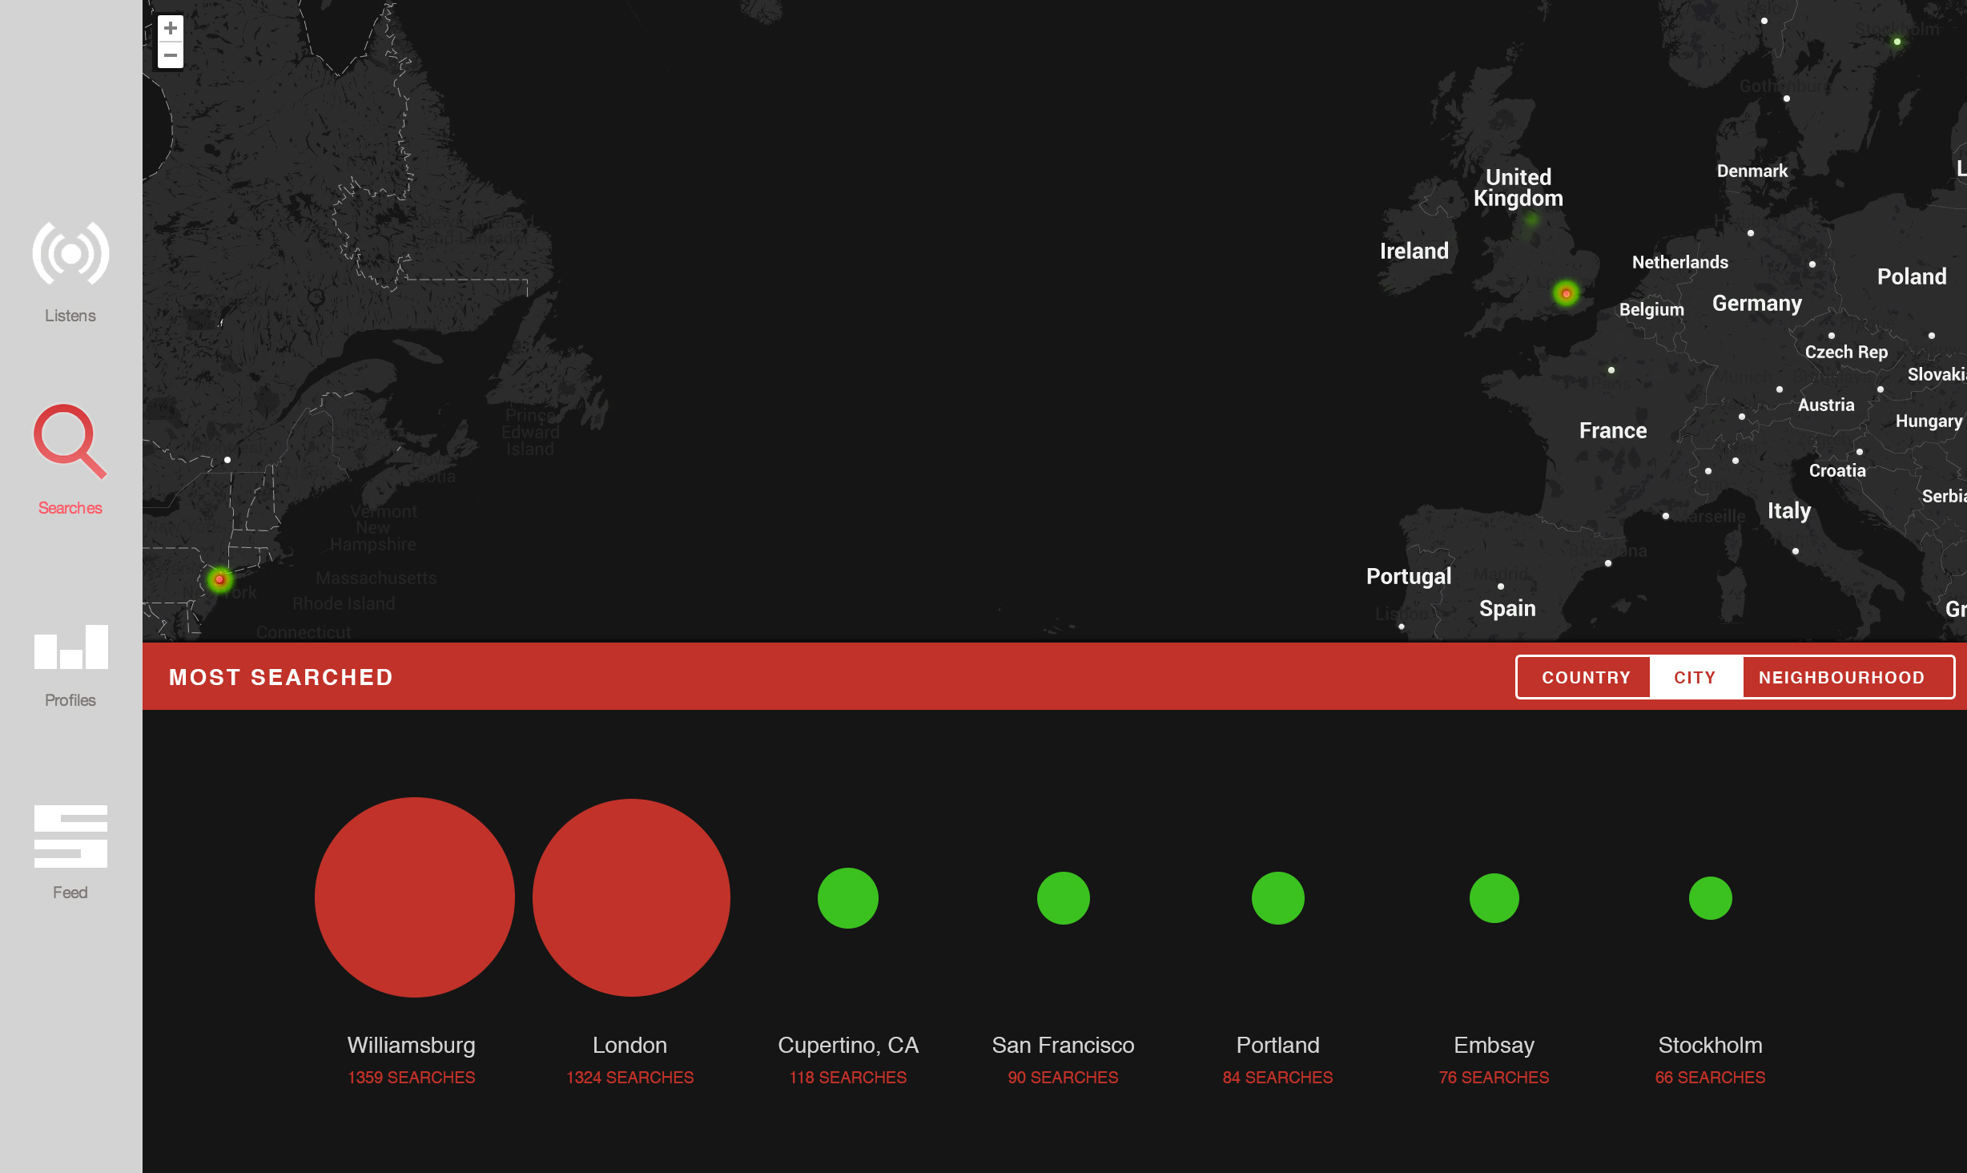1967x1173 pixels.
Task: Click the MOST SEARCHED heading
Action: (281, 678)
